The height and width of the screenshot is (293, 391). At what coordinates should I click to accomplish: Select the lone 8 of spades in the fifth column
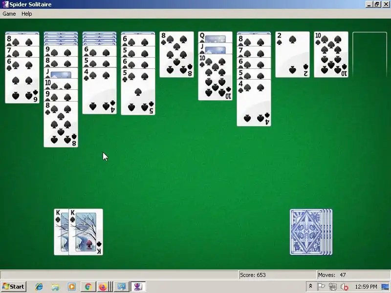[x=176, y=54]
